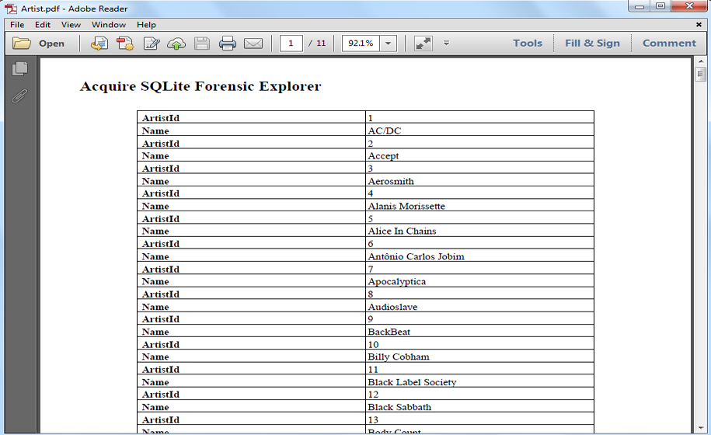This screenshot has height=435, width=711.
Task: Click the ArtistId value 10
Action: (373, 344)
